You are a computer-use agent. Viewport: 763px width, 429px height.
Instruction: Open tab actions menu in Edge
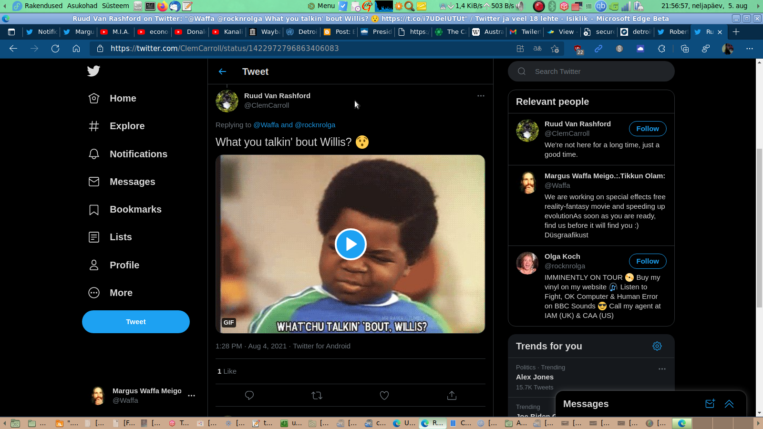(11, 32)
